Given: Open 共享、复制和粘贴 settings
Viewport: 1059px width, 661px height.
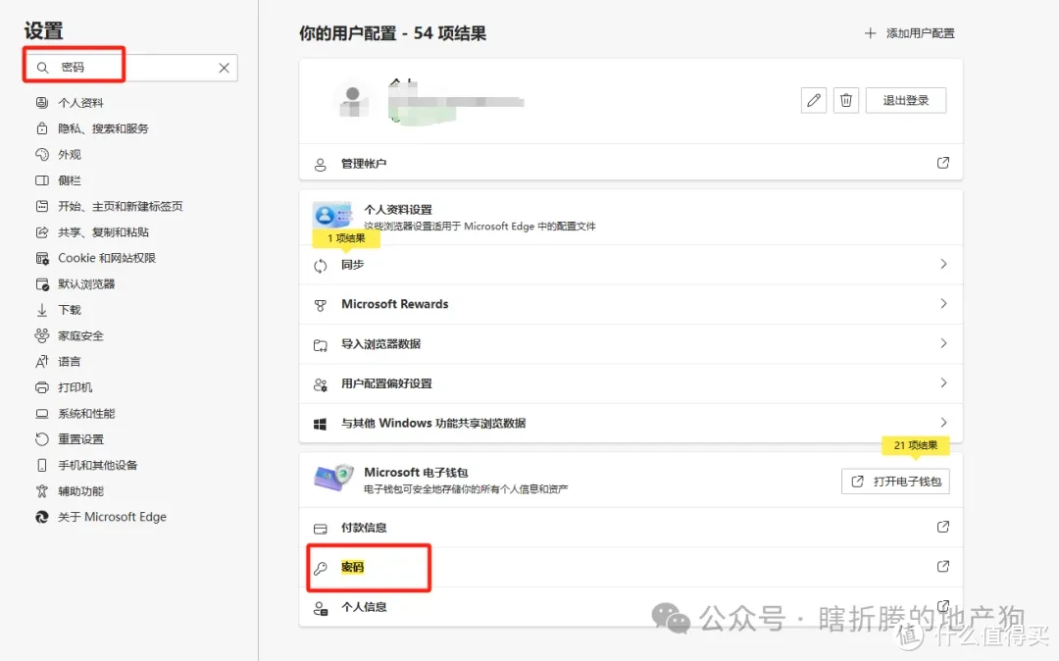Looking at the screenshot, I should (x=103, y=232).
